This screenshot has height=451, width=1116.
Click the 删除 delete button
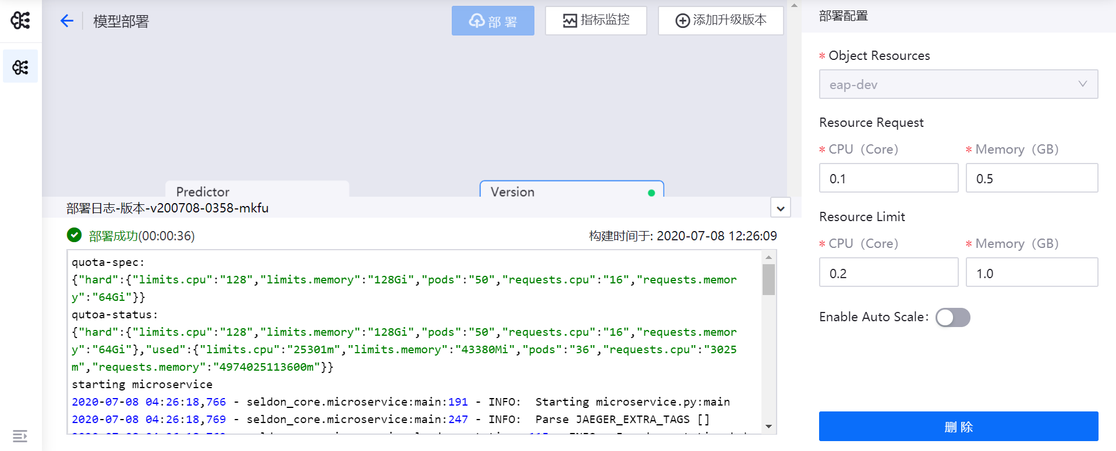pyautogui.click(x=958, y=427)
